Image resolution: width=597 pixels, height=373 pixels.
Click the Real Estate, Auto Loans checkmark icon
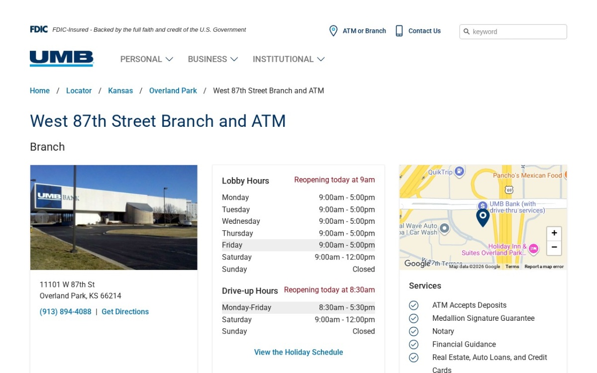pos(413,357)
